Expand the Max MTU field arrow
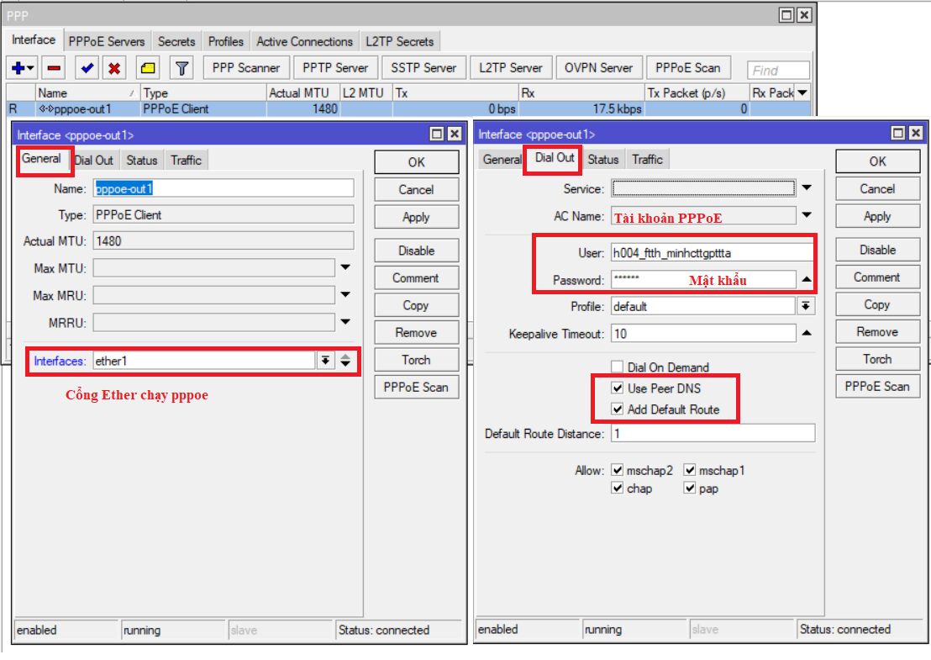This screenshot has width=931, height=660. [345, 268]
